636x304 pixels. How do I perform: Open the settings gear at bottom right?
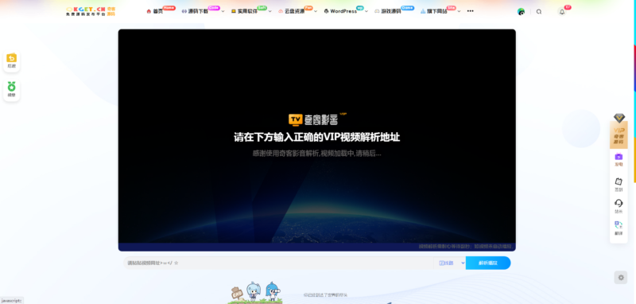point(621,278)
